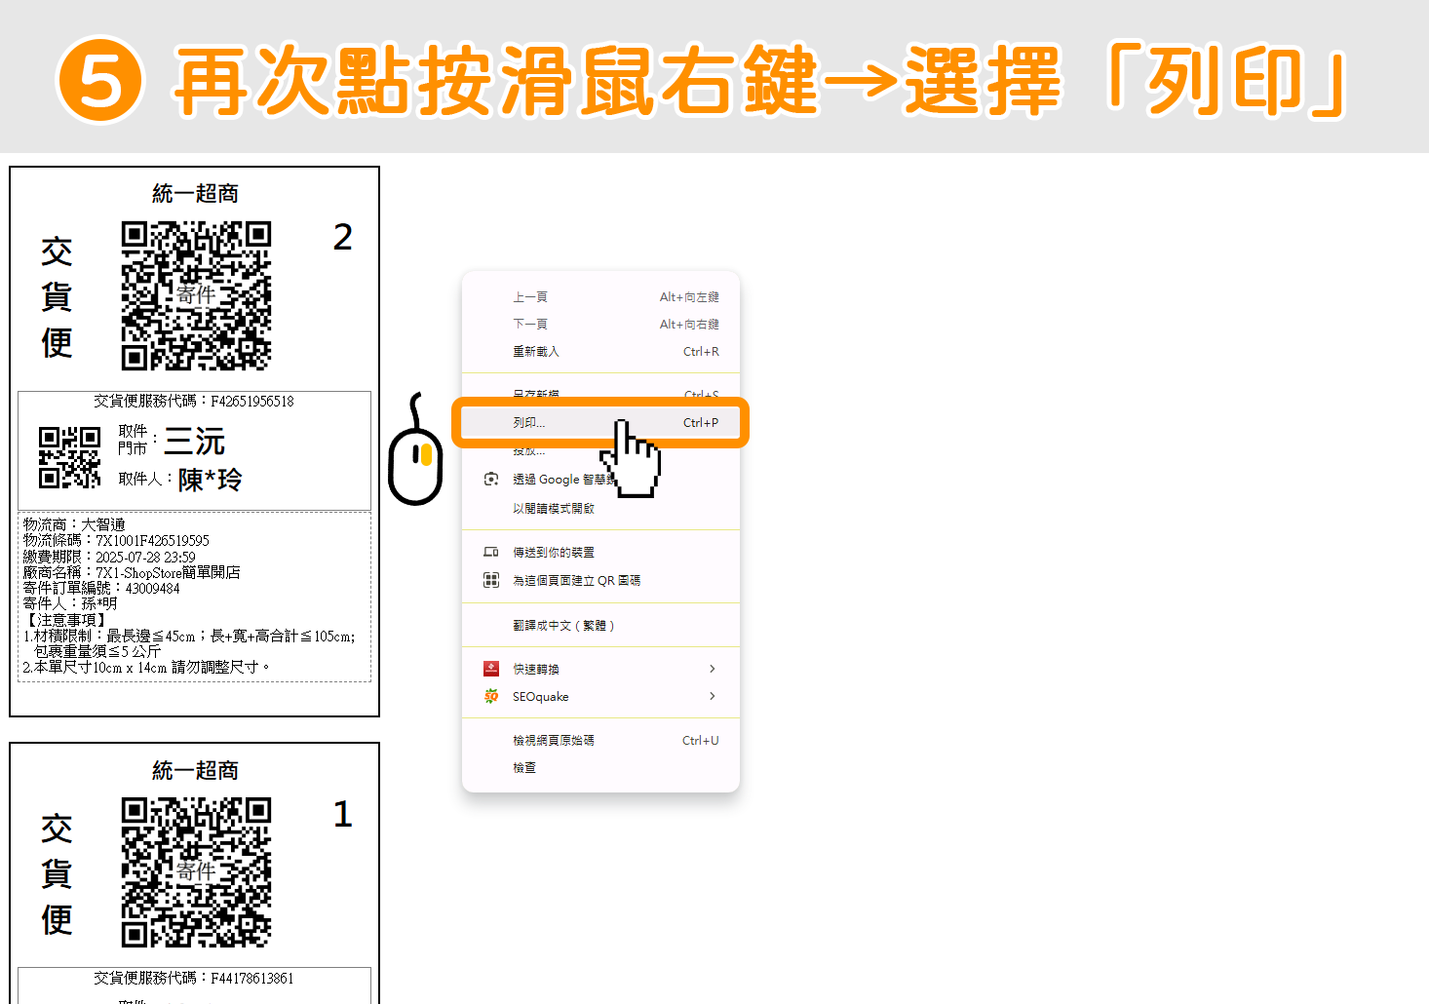Select 檢視網頁原始碼
1429x1004 pixels.
pyautogui.click(x=599, y=741)
